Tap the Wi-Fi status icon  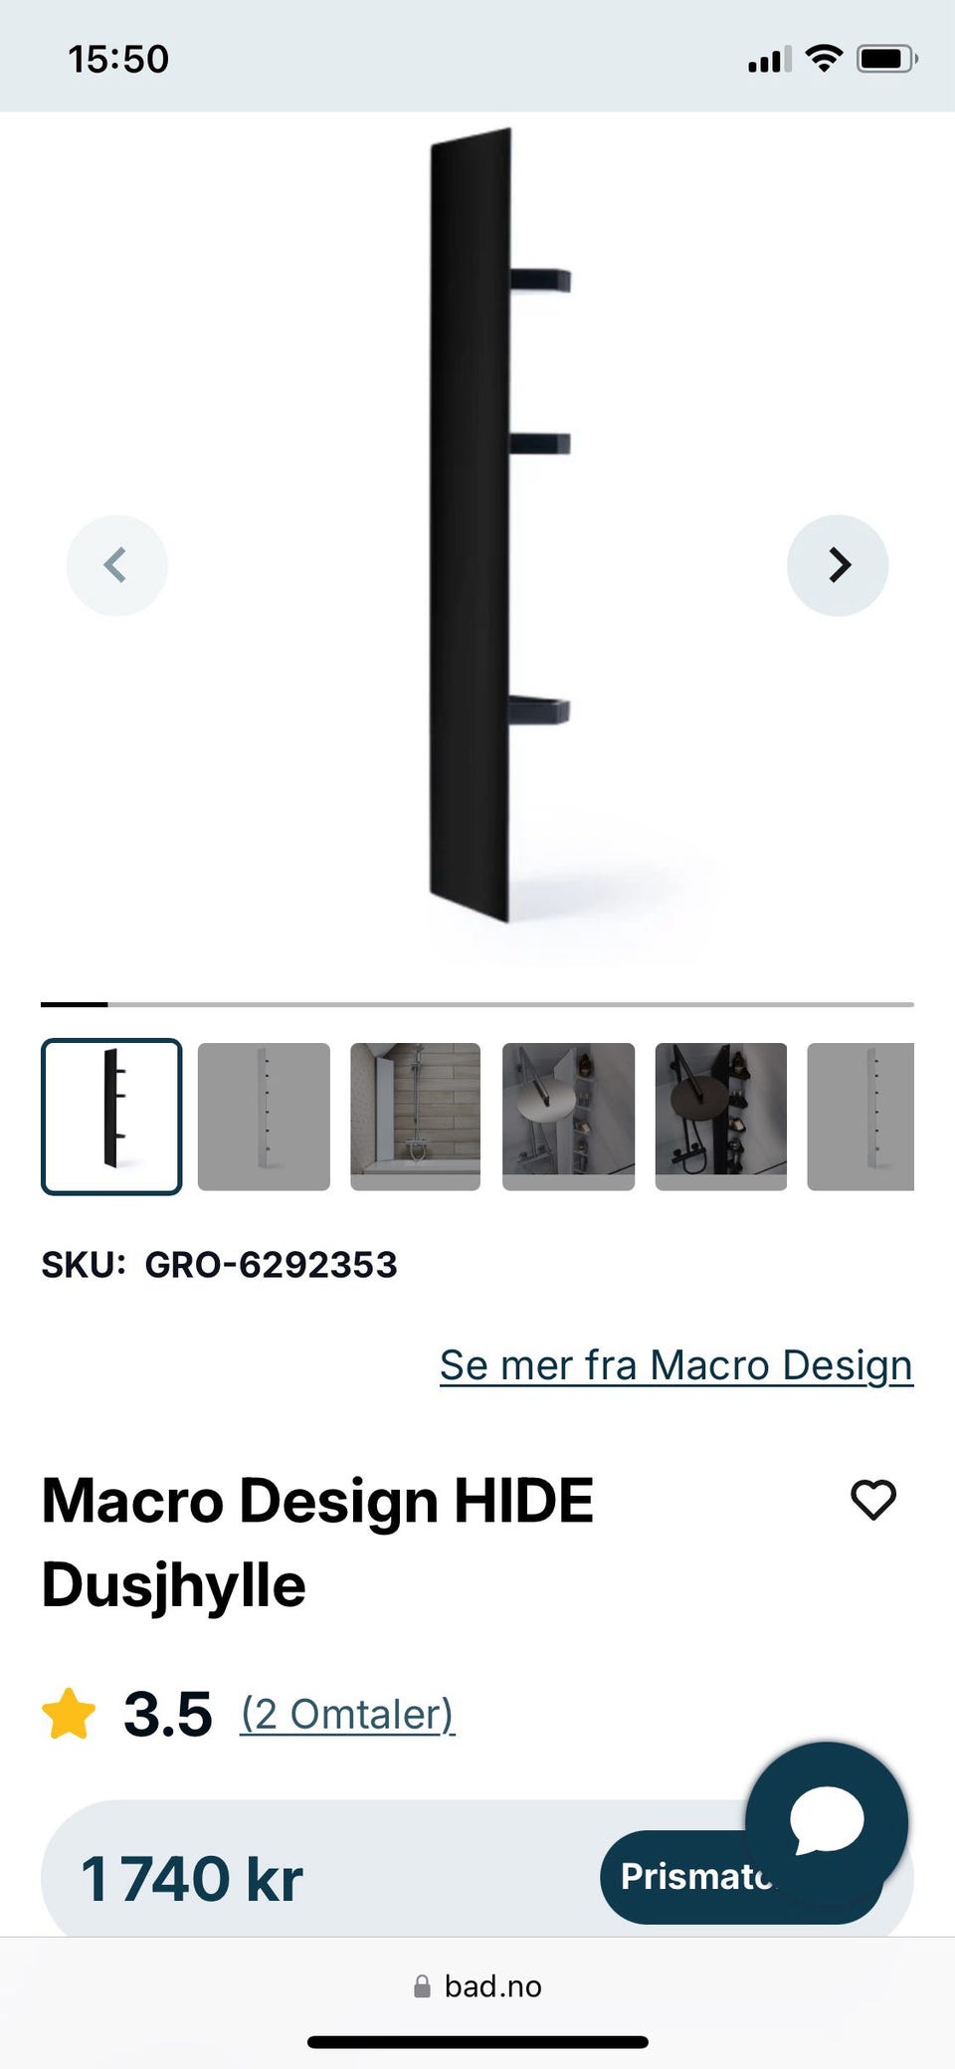click(824, 59)
